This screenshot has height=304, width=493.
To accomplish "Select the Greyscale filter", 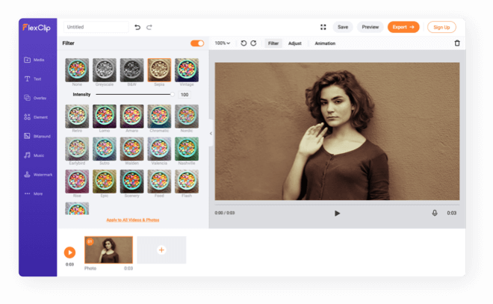I will 105,70.
